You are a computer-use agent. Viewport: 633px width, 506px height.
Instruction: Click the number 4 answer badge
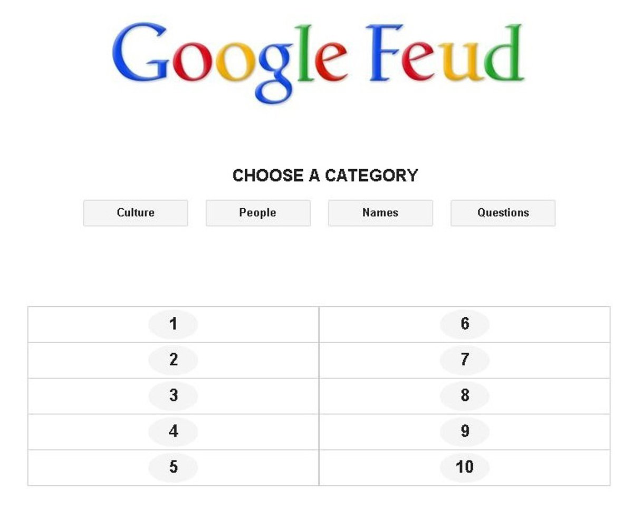pos(173,432)
